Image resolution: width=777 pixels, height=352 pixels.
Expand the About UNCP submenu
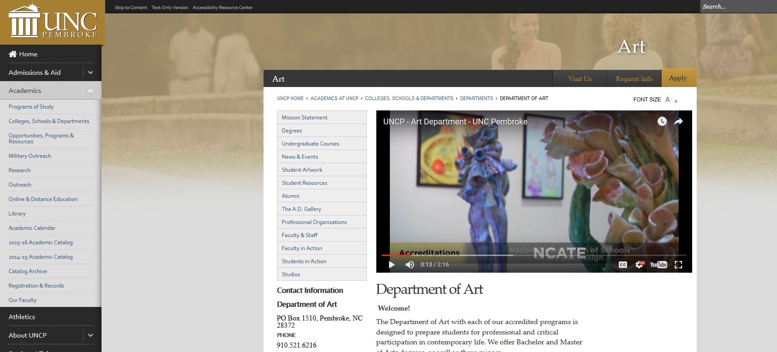[90, 335]
